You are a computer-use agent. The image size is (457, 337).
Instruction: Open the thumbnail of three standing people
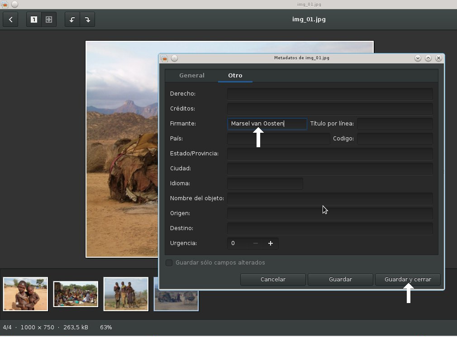[126, 294]
